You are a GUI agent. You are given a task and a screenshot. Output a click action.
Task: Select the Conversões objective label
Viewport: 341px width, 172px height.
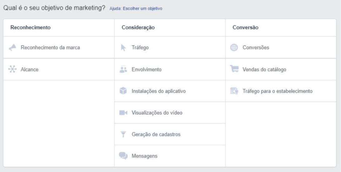(256, 48)
